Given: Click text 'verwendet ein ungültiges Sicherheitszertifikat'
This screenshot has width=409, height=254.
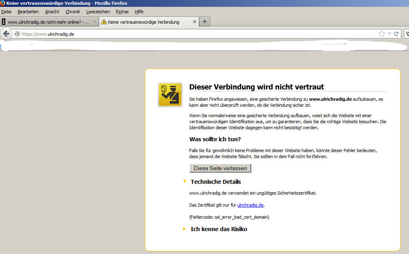Looking at the screenshot, I should (x=272, y=193).
